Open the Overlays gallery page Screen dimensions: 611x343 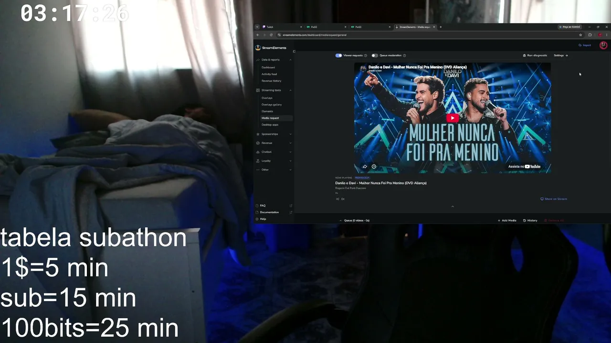tap(272, 104)
